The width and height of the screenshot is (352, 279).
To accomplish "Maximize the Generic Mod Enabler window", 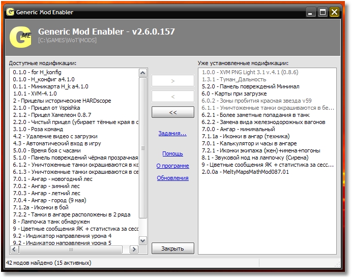I will [322, 12].
